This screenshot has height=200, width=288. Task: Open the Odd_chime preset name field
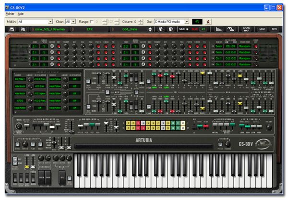[x=130, y=29]
